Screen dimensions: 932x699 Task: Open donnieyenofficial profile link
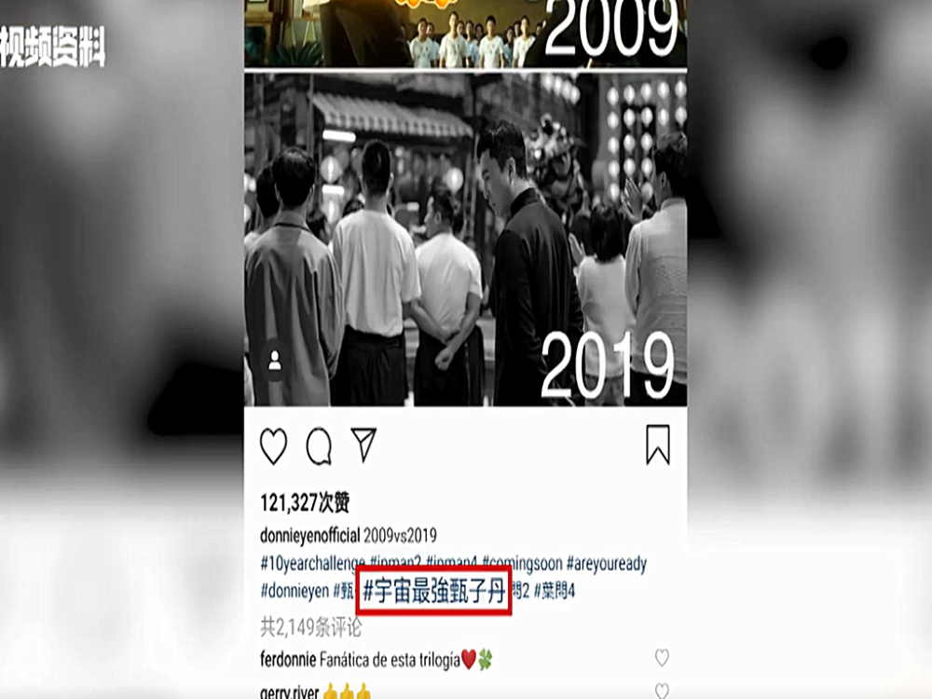point(310,536)
